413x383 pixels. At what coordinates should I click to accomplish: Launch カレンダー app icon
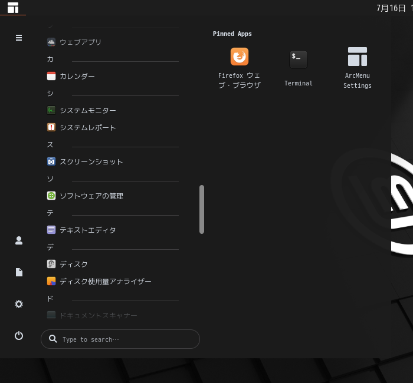pos(51,76)
